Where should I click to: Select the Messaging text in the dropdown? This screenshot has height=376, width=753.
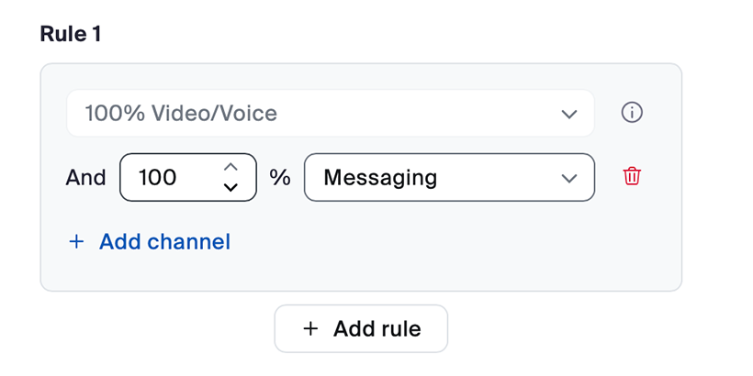tap(380, 177)
